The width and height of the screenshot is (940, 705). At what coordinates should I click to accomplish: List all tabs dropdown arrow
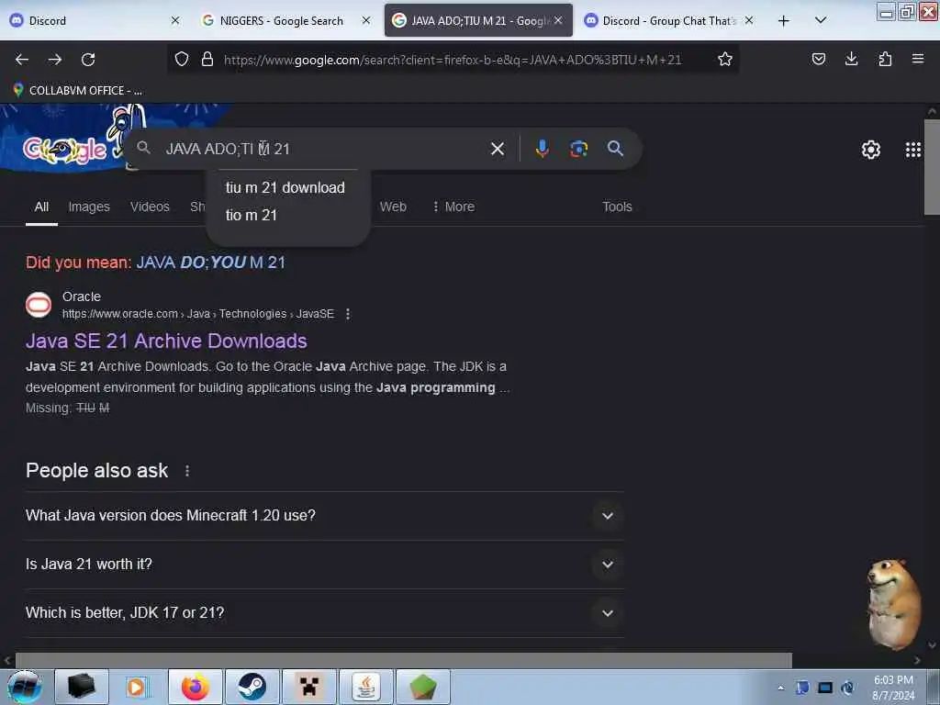click(821, 20)
